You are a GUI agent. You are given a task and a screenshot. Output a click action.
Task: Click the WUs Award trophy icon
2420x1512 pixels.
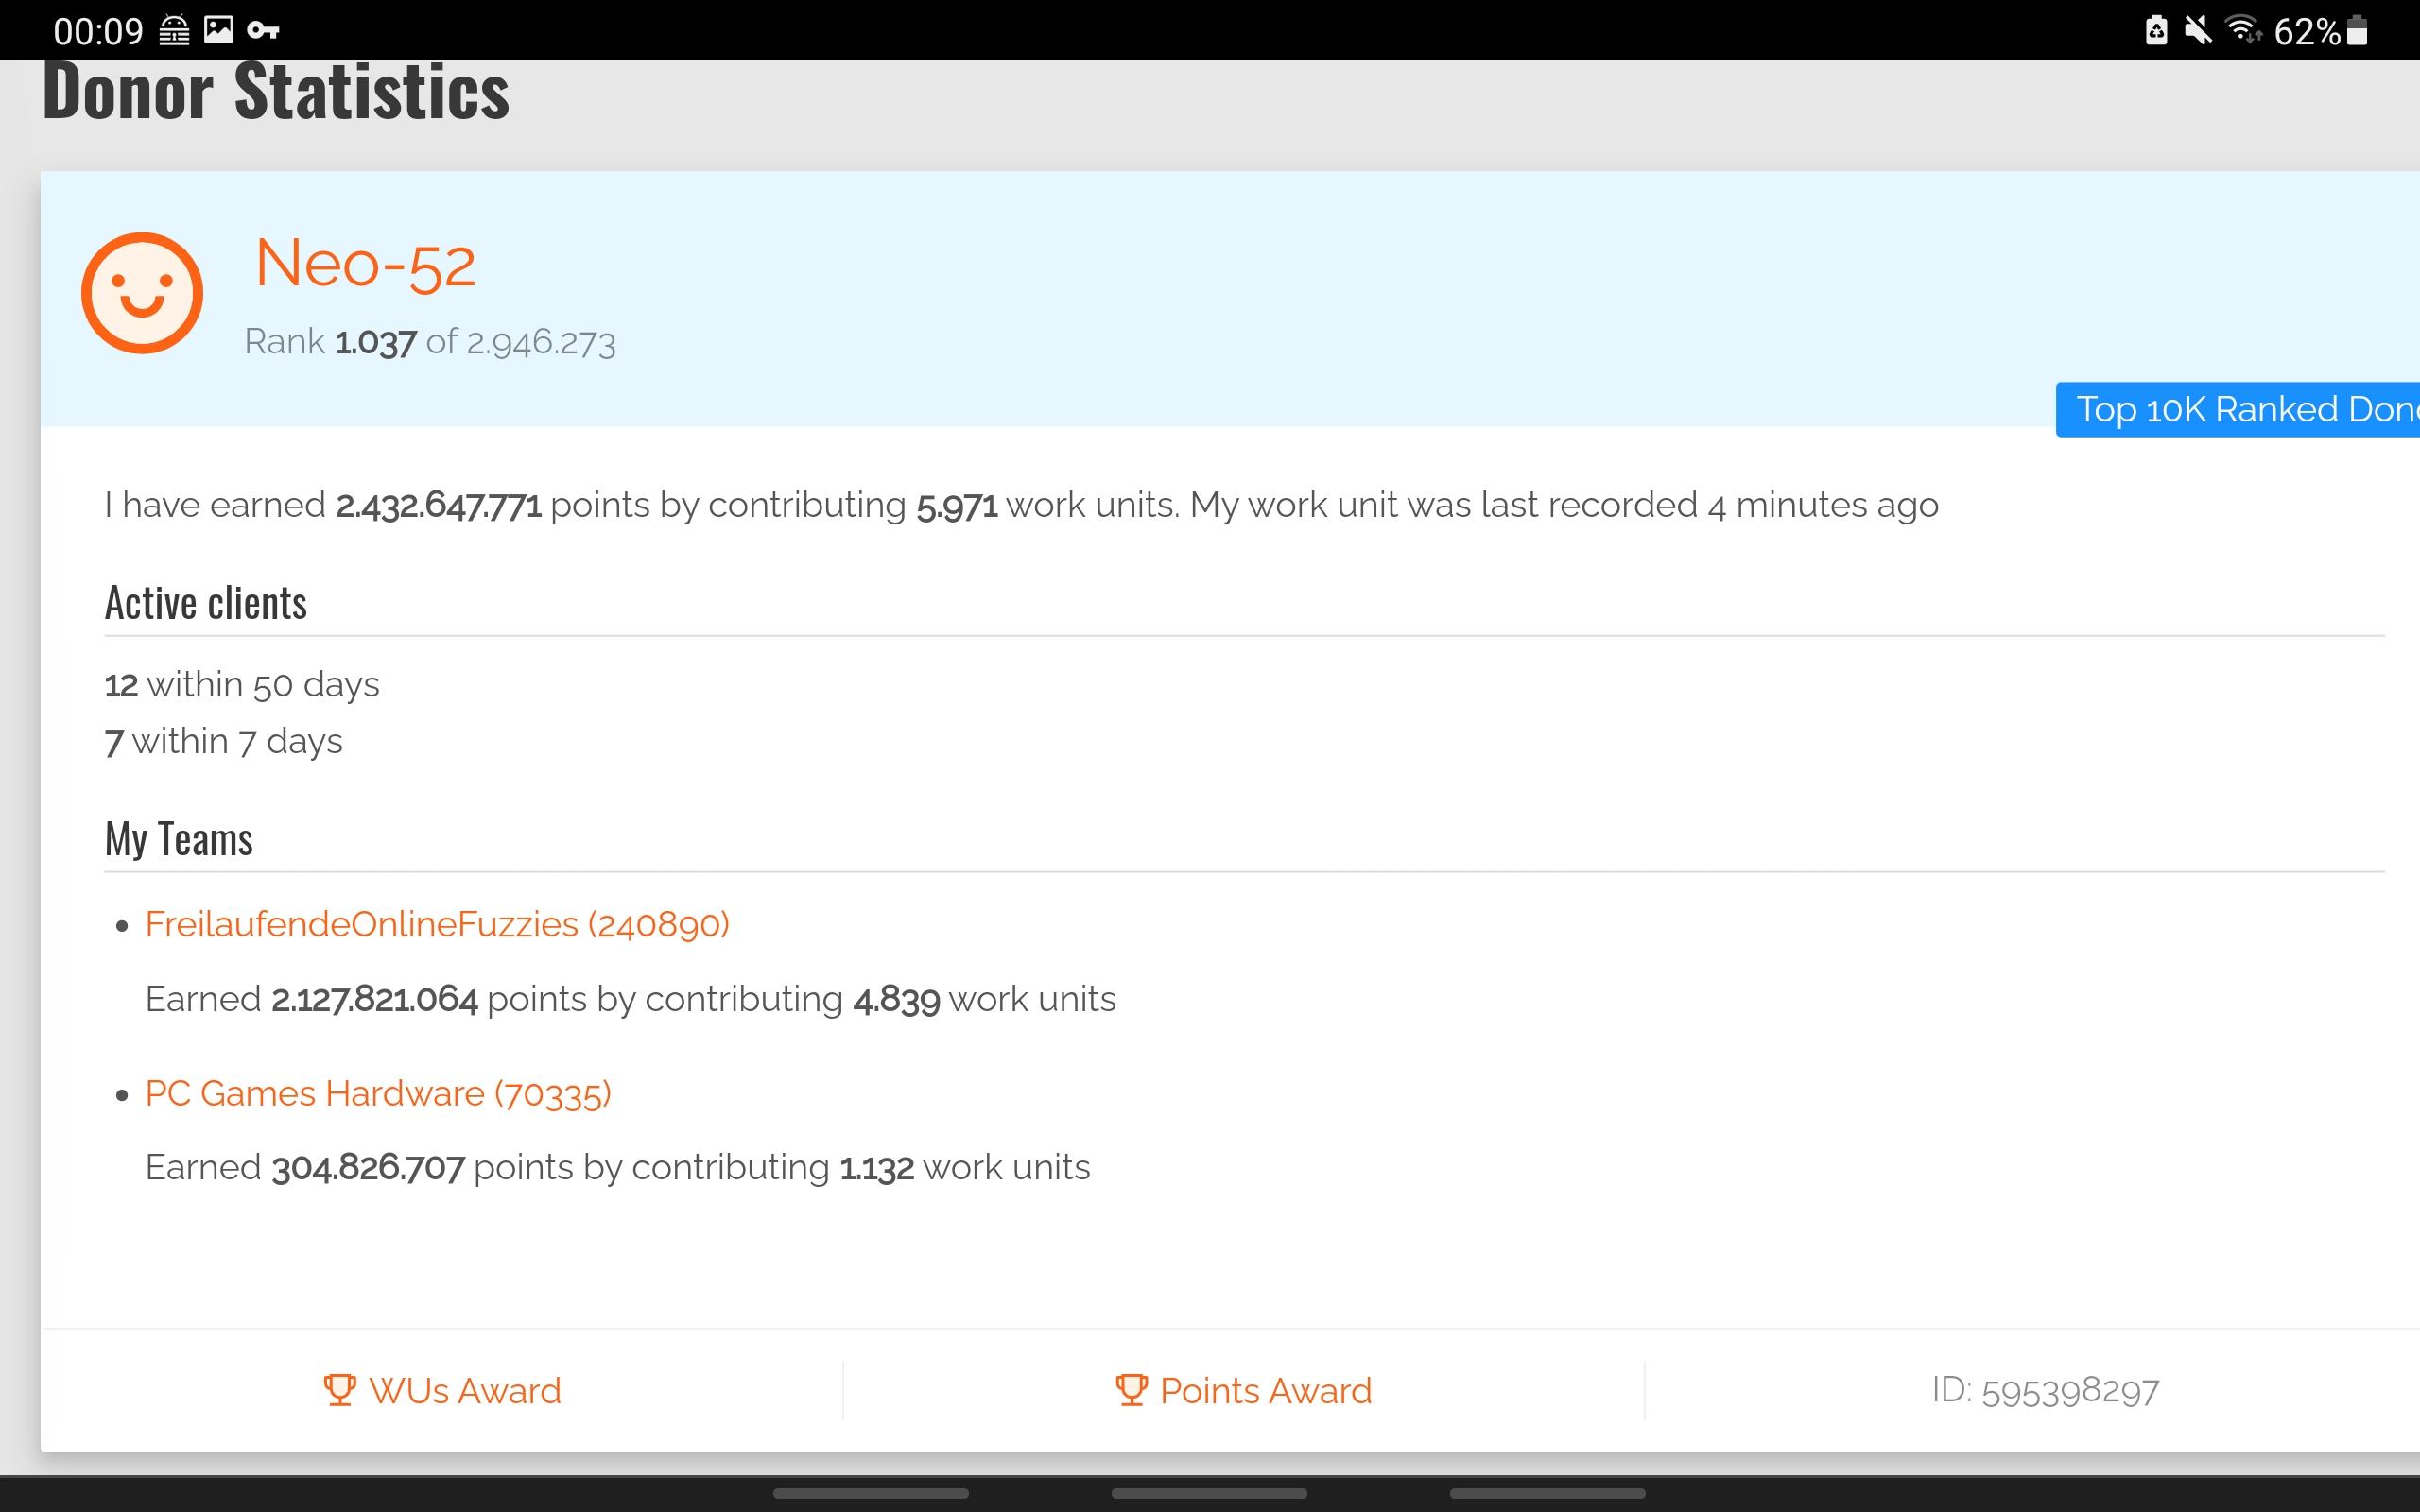[340, 1390]
